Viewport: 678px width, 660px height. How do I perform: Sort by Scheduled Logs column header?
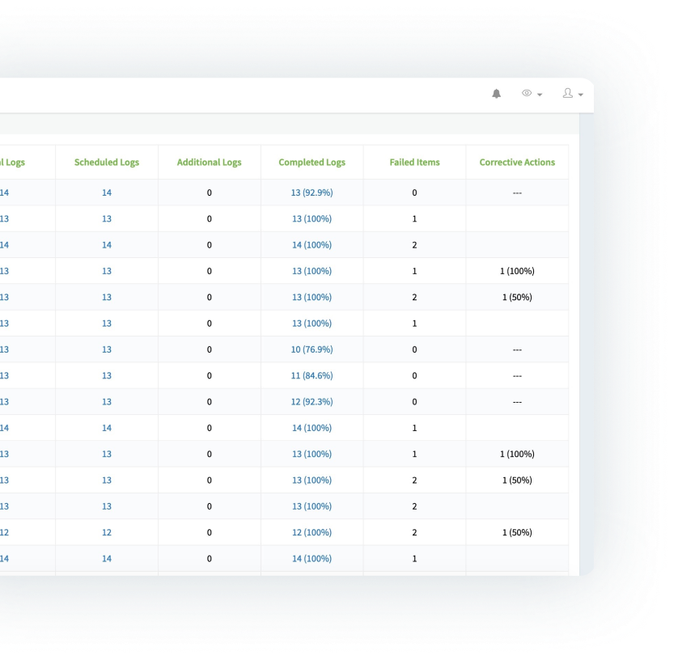pyautogui.click(x=107, y=162)
